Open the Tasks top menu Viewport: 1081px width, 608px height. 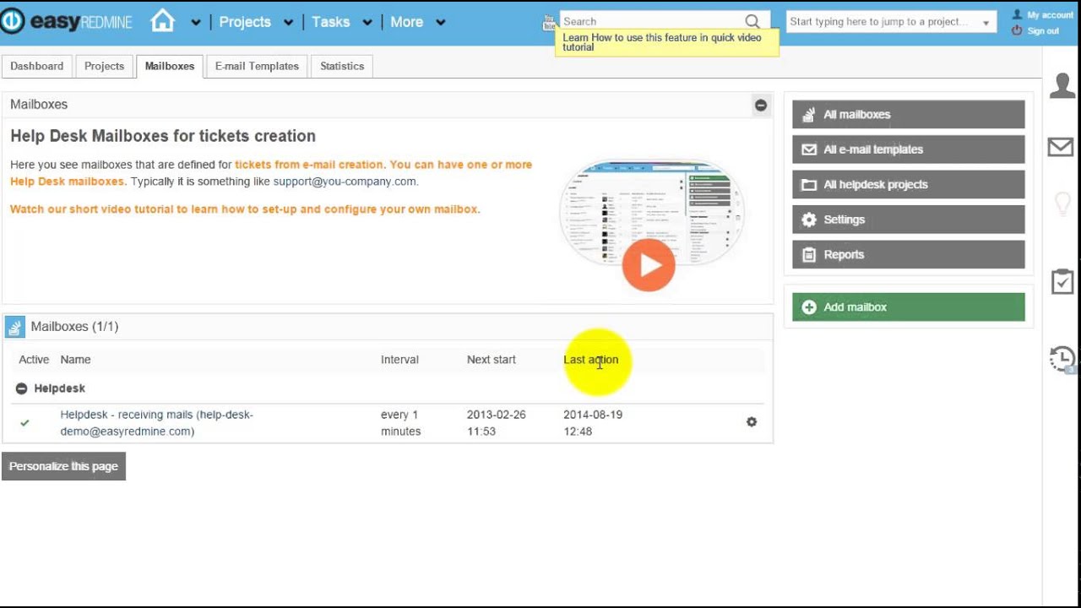click(331, 22)
